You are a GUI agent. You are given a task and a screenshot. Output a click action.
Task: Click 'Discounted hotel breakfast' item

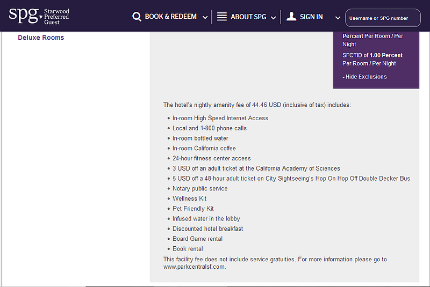coord(207,229)
